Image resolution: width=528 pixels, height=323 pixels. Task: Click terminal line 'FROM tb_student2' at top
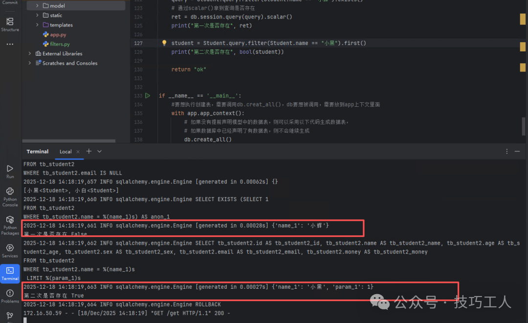(x=49, y=164)
